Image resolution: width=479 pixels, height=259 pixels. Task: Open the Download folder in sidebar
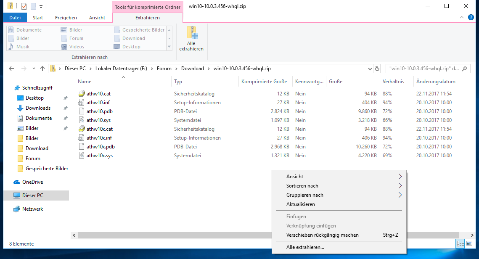(x=37, y=148)
